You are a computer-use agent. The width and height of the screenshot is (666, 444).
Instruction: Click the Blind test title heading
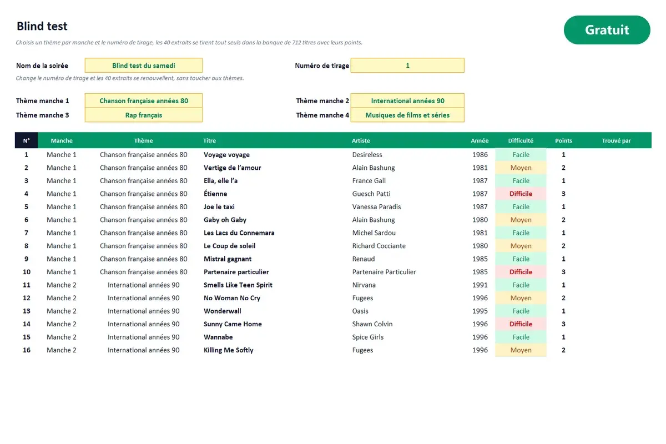[42, 26]
